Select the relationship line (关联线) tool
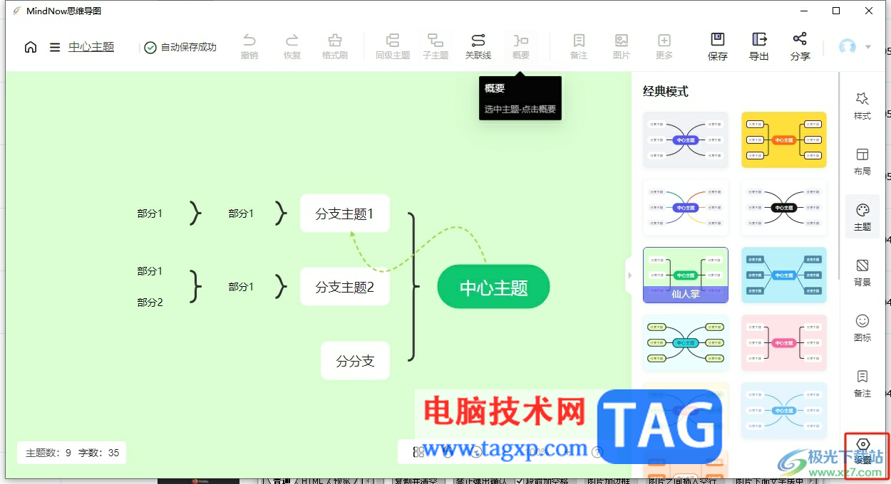891x484 pixels. [478, 47]
